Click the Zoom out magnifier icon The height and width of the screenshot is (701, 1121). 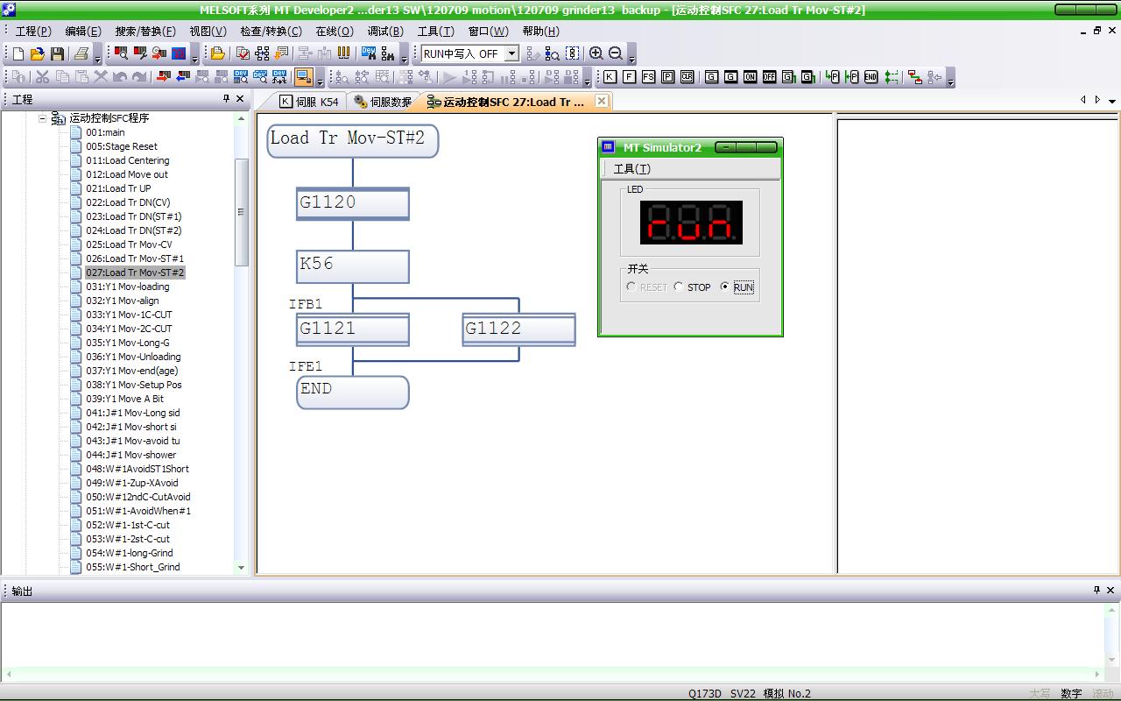click(x=615, y=53)
